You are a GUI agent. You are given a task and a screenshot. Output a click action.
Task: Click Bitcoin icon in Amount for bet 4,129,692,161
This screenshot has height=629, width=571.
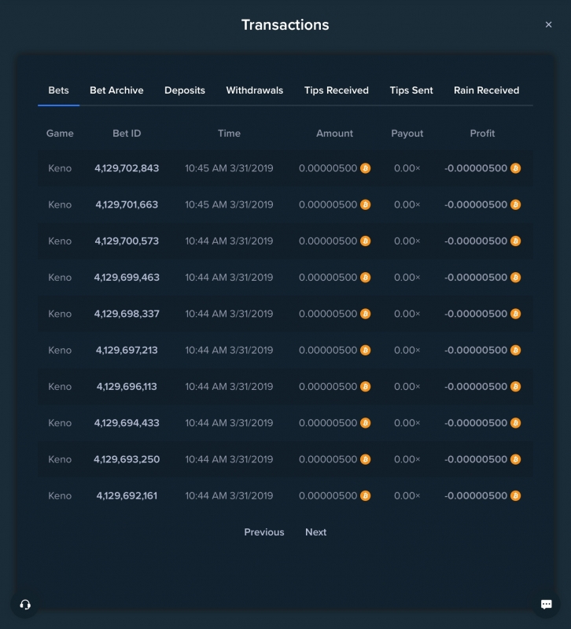tap(365, 496)
